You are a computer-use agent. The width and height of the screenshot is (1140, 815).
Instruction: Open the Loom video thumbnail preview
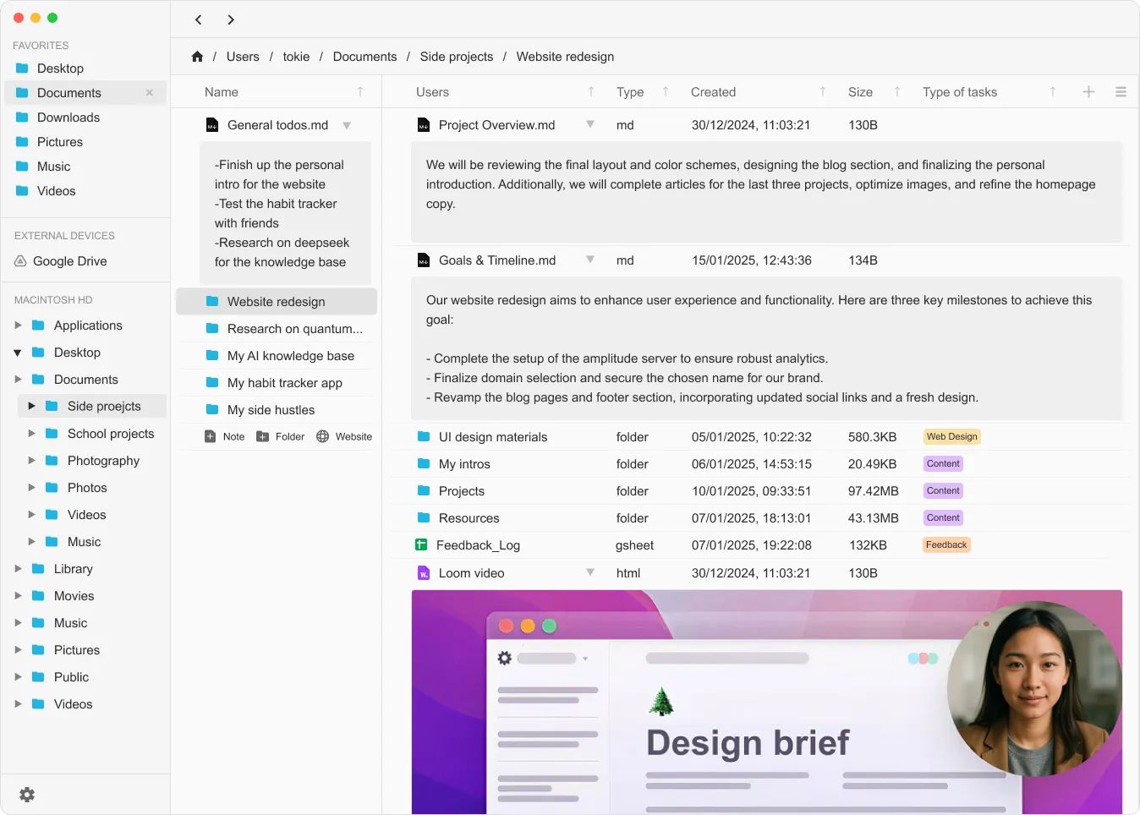click(766, 702)
